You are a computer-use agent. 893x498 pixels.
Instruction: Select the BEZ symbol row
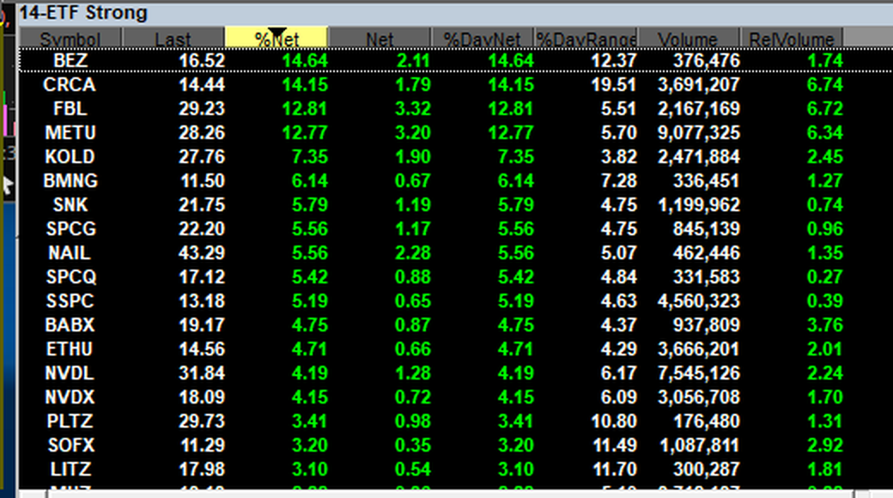pyautogui.click(x=456, y=60)
